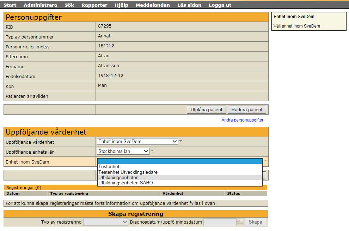Open the calendar date picker icon
The width and height of the screenshot is (349, 231).
(240, 221)
